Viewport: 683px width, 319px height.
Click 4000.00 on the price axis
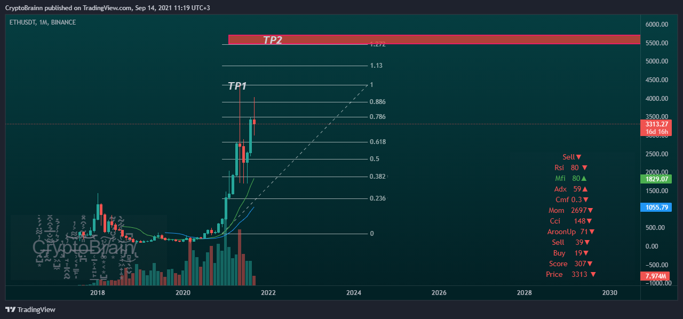[x=656, y=99]
